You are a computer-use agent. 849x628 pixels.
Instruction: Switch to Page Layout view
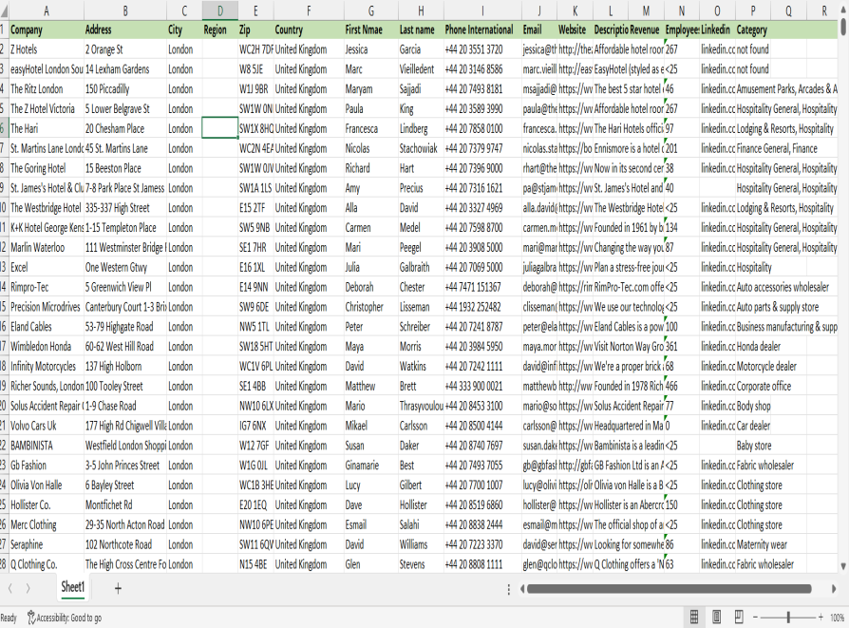[716, 617]
